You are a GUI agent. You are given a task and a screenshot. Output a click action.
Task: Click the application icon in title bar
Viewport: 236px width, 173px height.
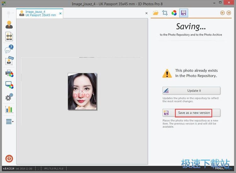(4, 3)
